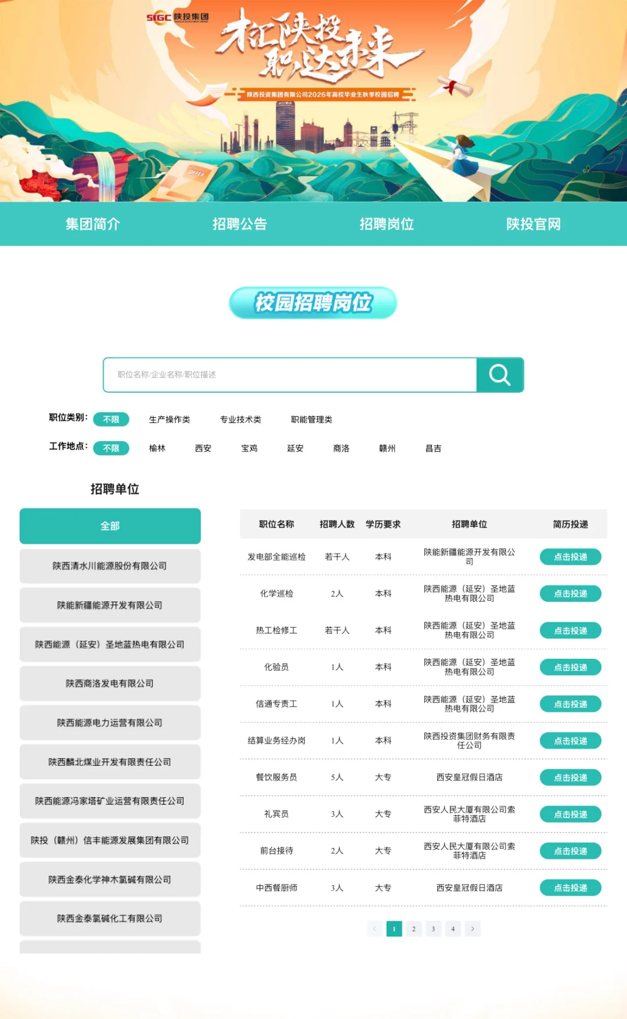Screen dimensions: 627x1019
Task: Click 点击投递 for 发电部全能巡检
Action: (x=571, y=557)
